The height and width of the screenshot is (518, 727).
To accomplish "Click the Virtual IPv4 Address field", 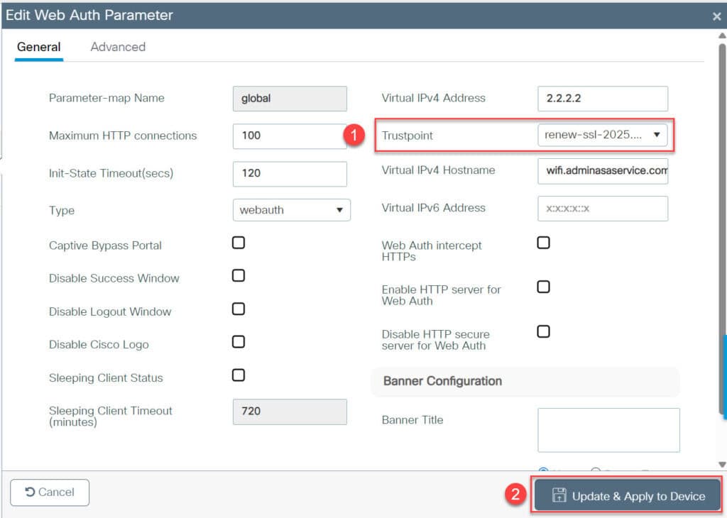I will [602, 98].
